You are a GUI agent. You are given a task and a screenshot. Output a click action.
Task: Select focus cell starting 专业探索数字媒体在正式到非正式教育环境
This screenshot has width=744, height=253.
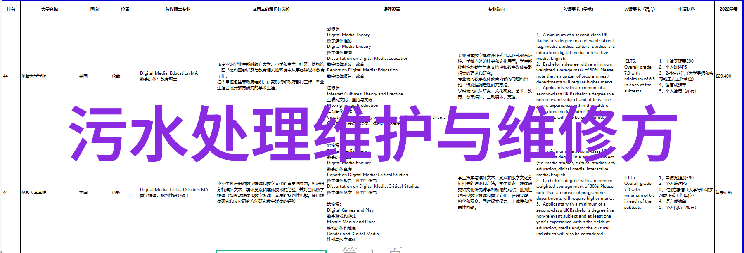(496, 76)
